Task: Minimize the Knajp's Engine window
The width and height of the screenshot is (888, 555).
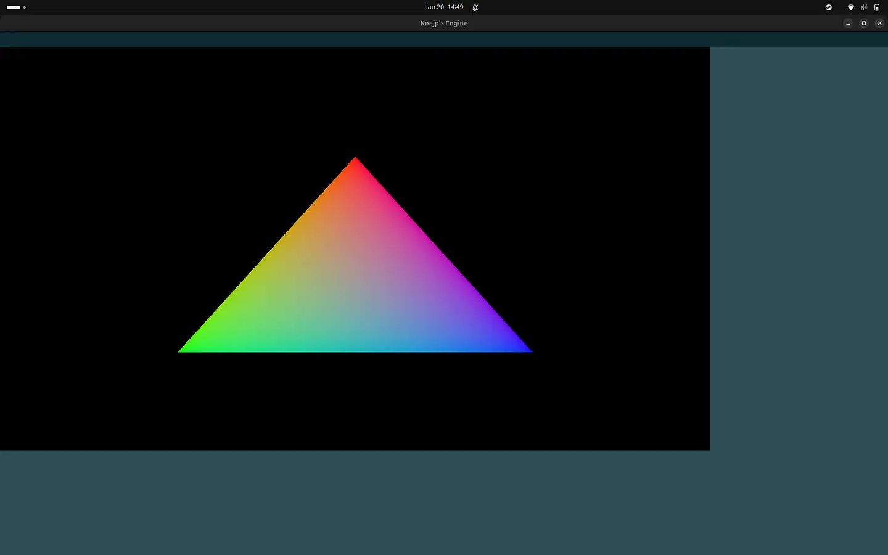Action: coord(848,23)
